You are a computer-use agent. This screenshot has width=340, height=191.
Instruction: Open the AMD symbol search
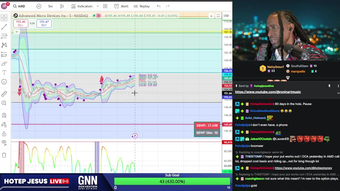tap(19, 6)
